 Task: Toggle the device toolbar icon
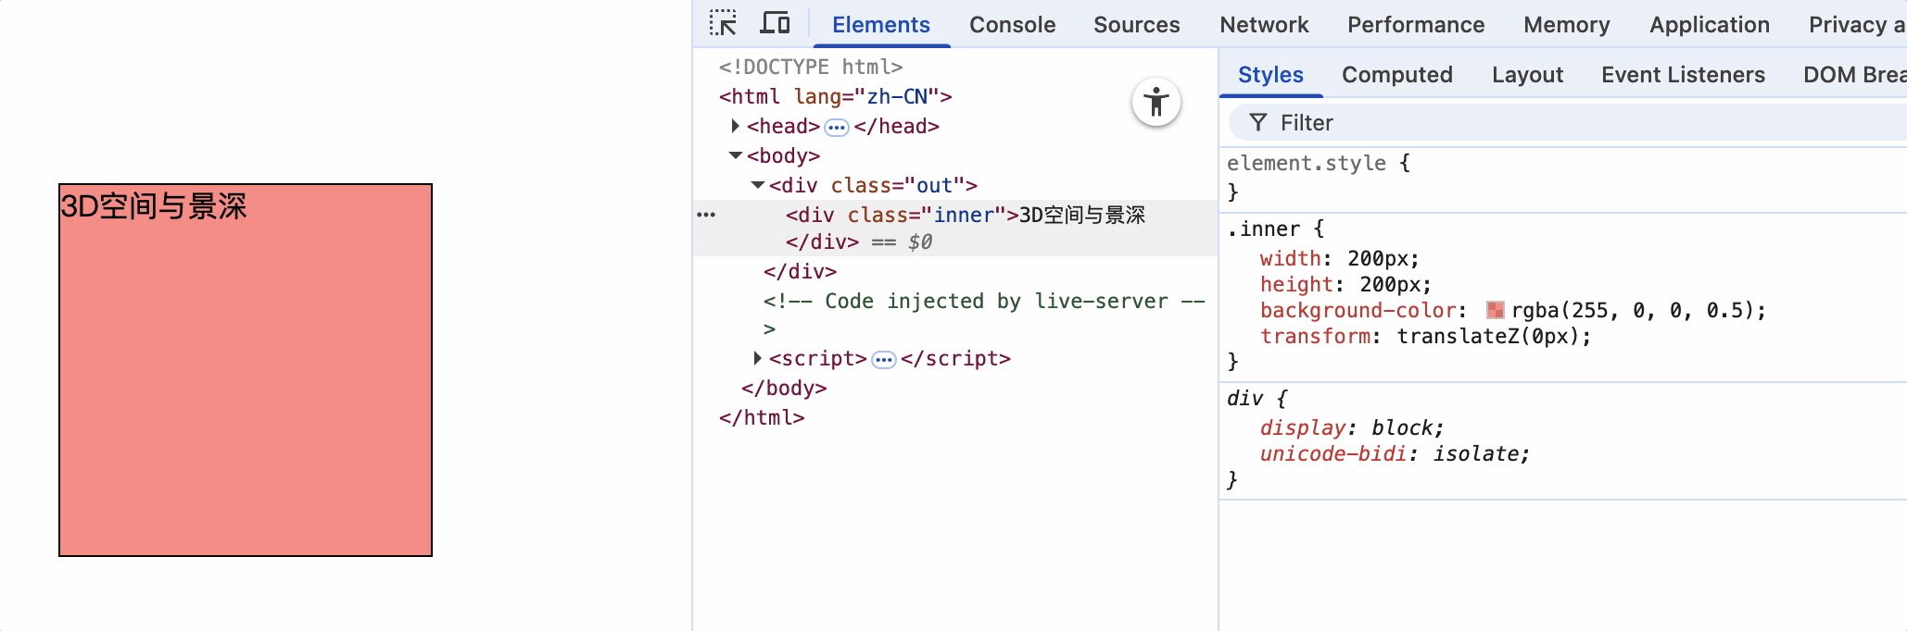775,23
